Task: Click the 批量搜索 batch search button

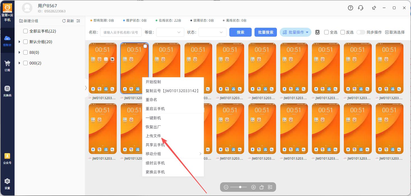Action: [x=266, y=32]
